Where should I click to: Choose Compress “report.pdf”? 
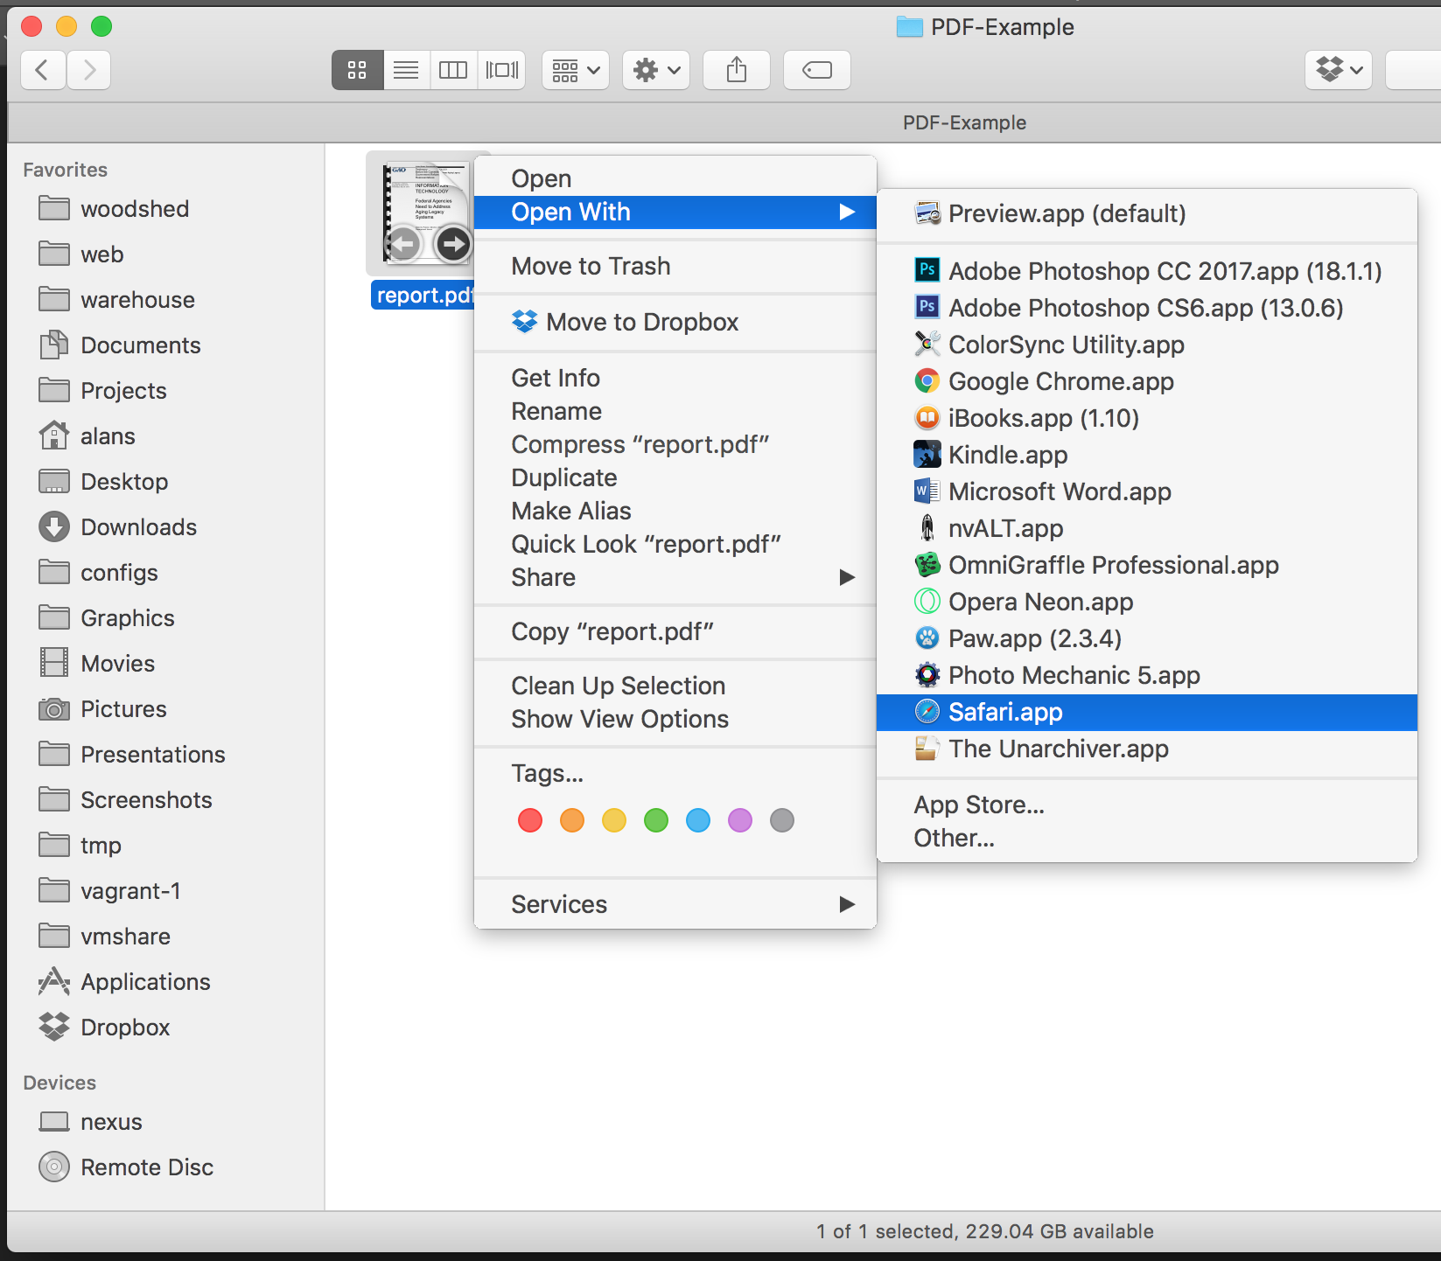(675, 444)
